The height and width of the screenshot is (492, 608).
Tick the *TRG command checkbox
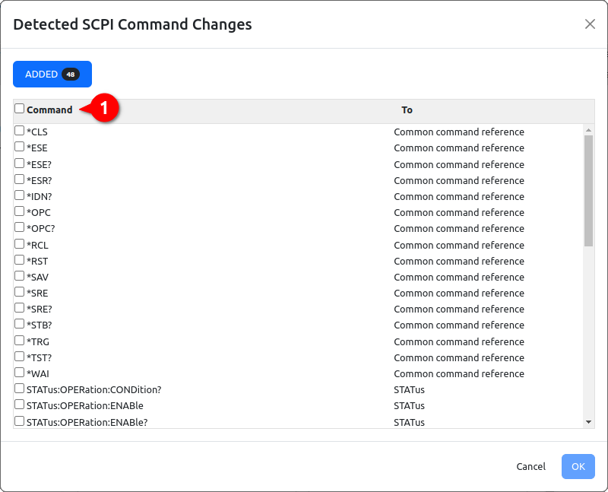coord(20,340)
